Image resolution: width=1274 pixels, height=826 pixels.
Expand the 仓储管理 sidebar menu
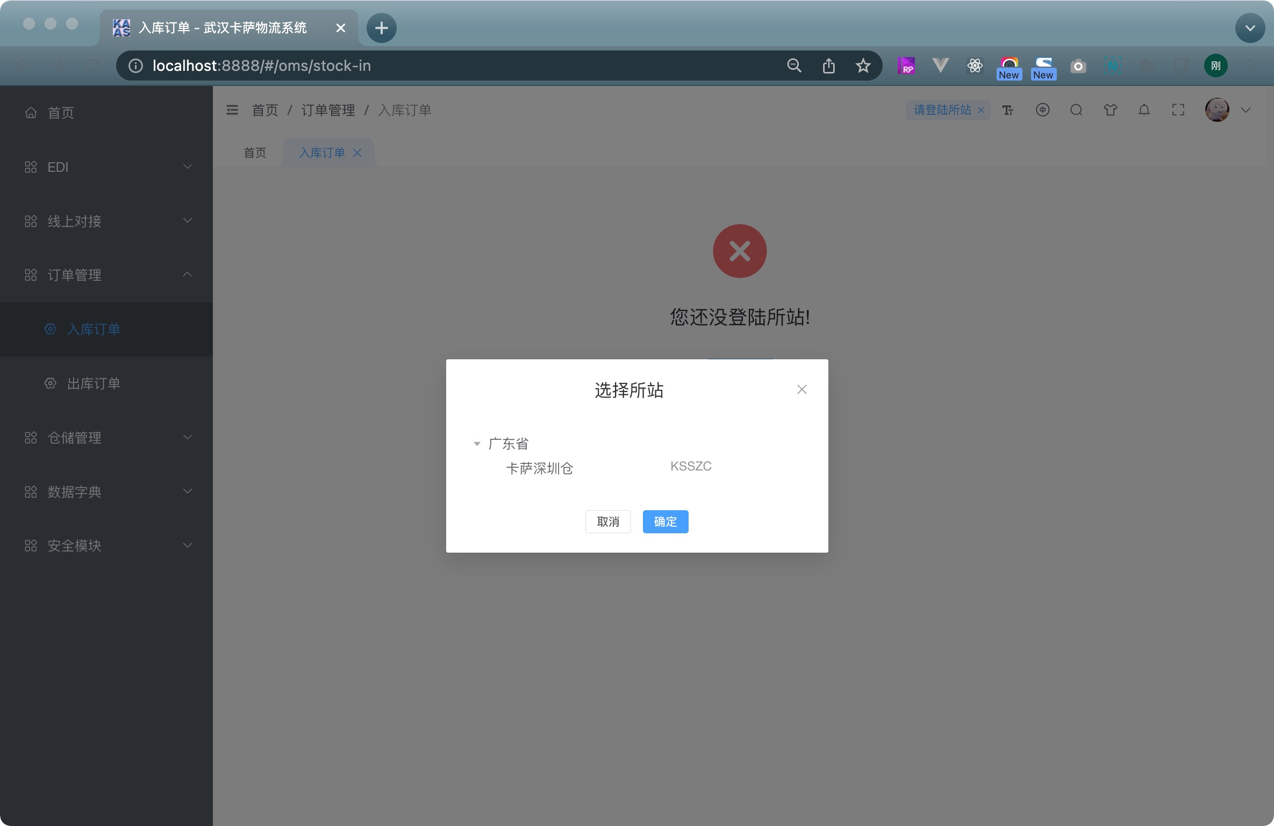point(106,438)
